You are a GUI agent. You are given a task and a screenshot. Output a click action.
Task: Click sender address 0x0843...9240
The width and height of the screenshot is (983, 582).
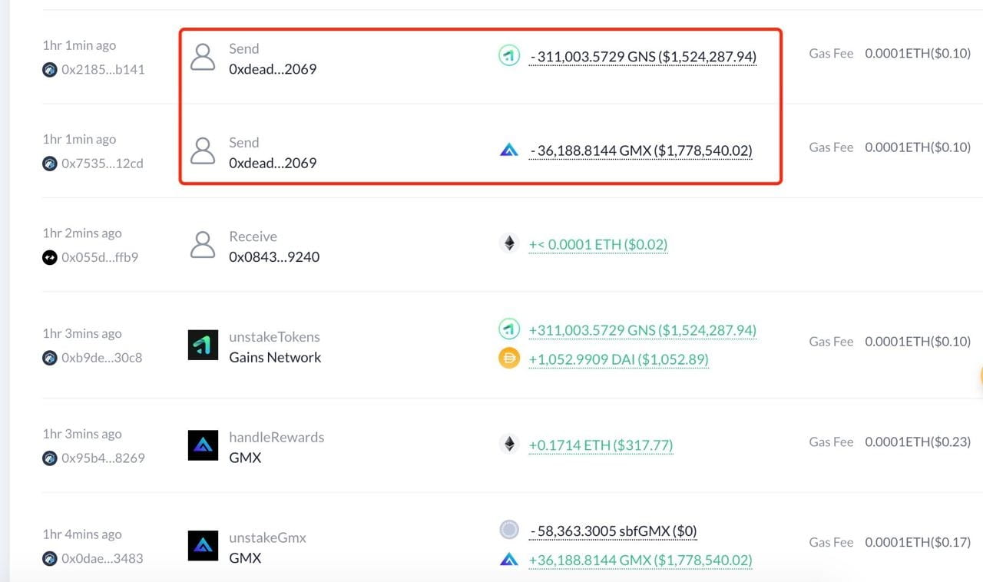(274, 257)
